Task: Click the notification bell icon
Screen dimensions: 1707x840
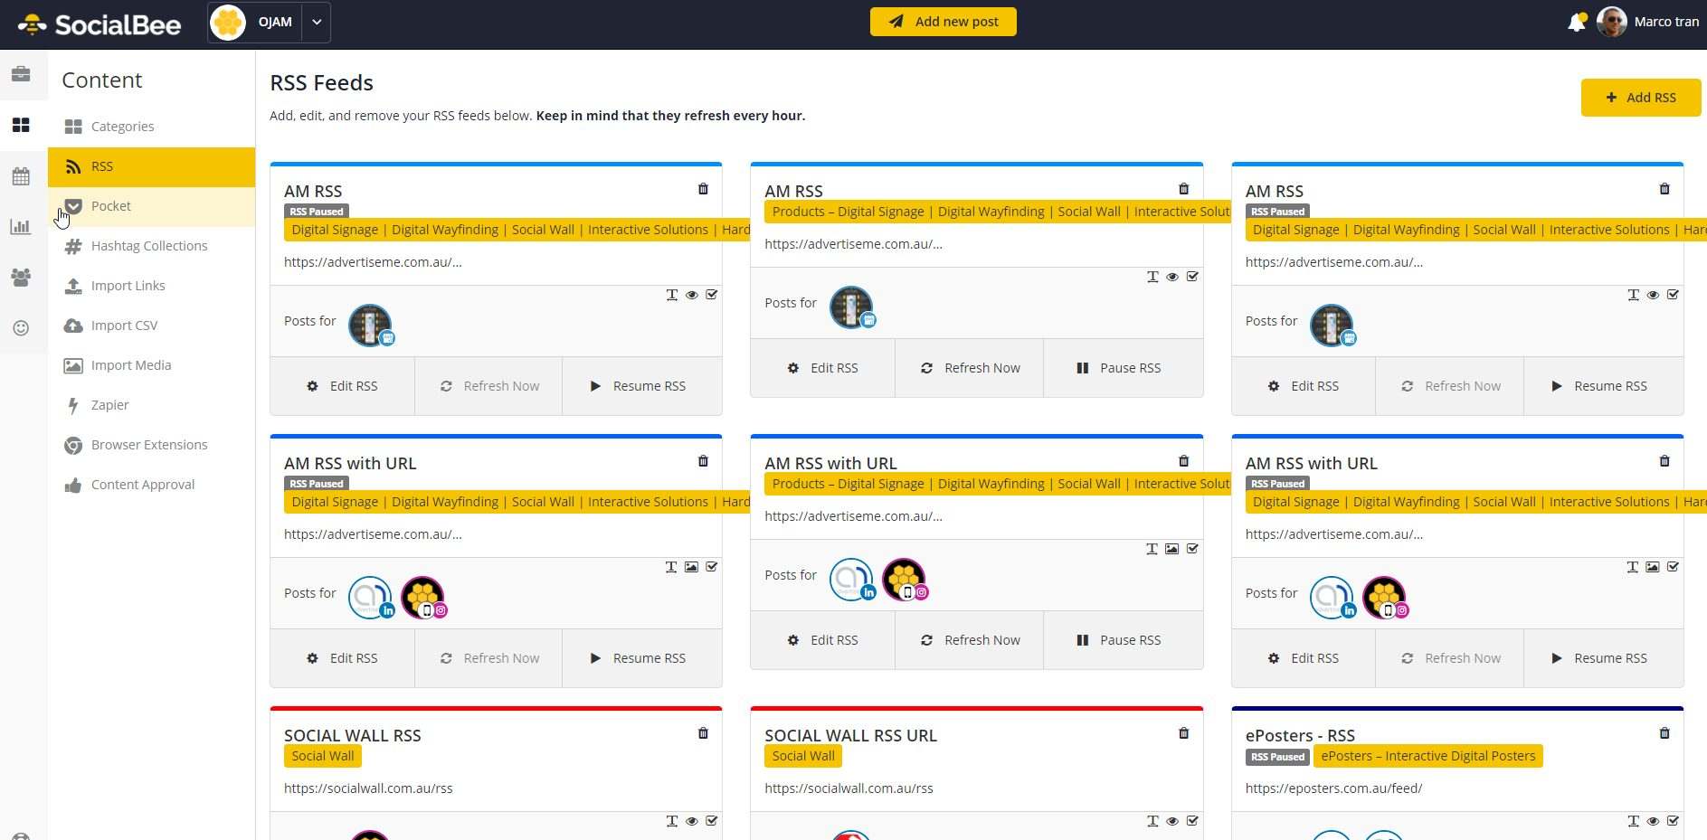Action: point(1576,23)
